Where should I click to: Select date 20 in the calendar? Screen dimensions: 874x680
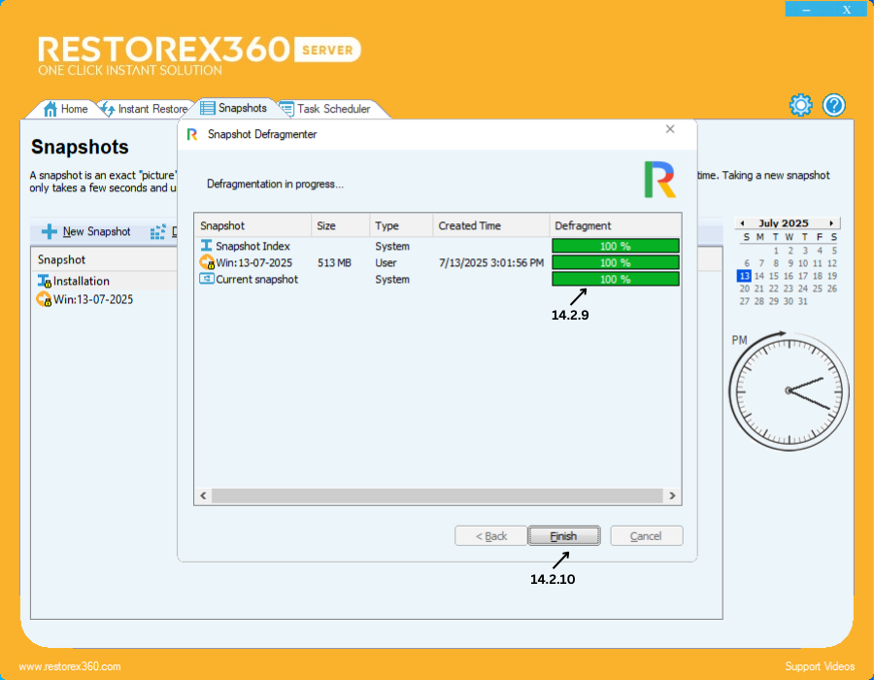coord(744,289)
